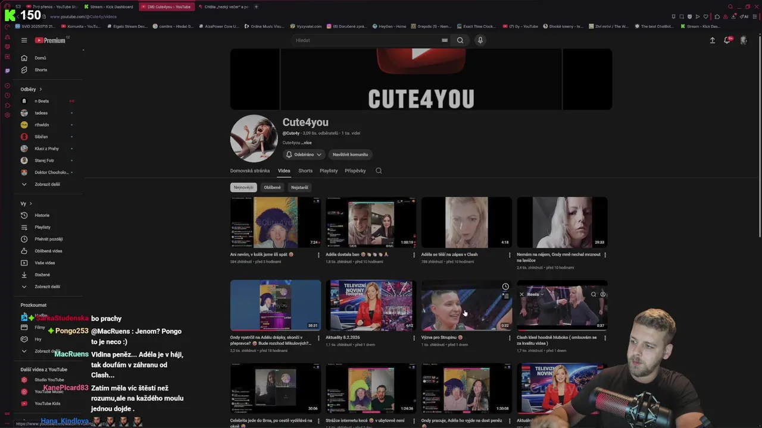Click the upload/create icon in header
Screen dimensions: 762x428
712,40
